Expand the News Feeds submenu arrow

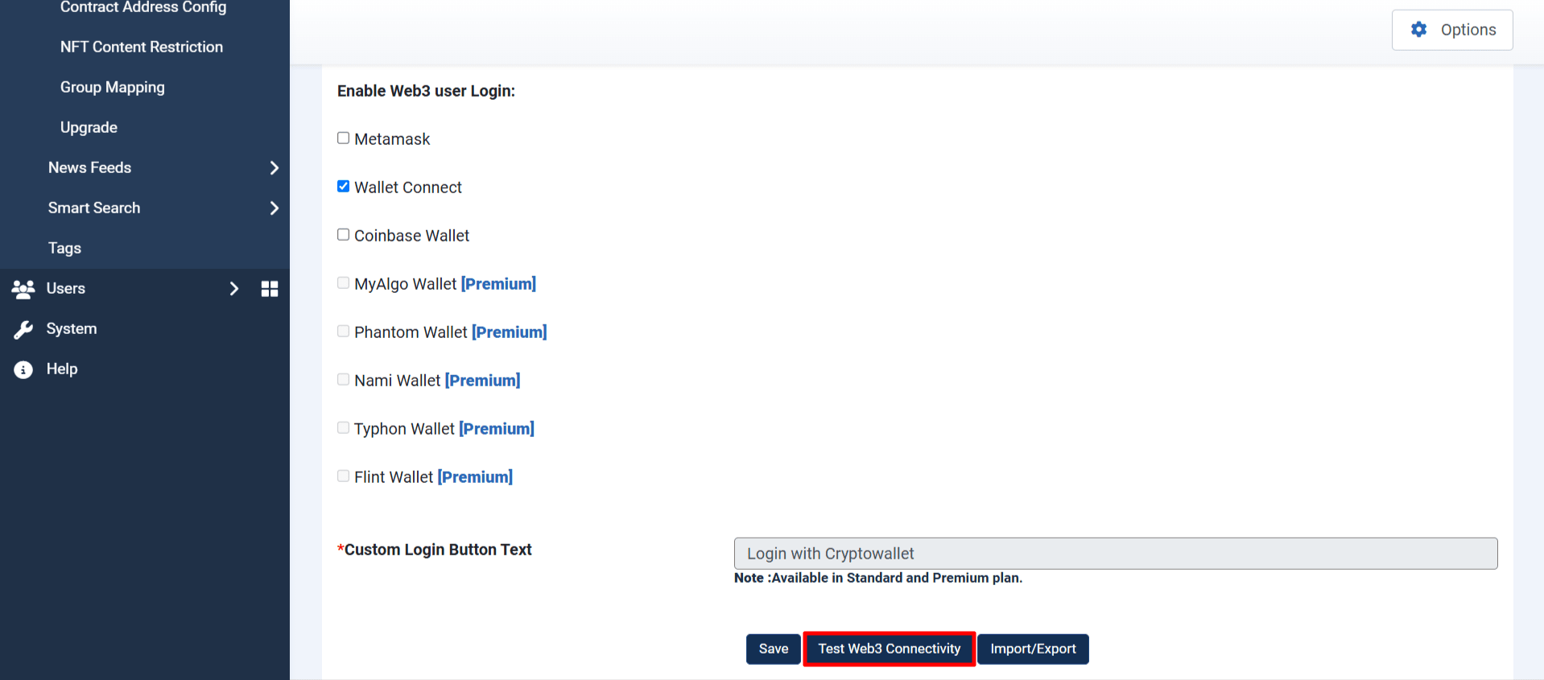pyautogui.click(x=274, y=168)
